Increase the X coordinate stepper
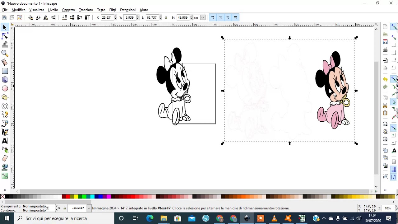Viewport: 398px width, 224px height. pos(115,16)
